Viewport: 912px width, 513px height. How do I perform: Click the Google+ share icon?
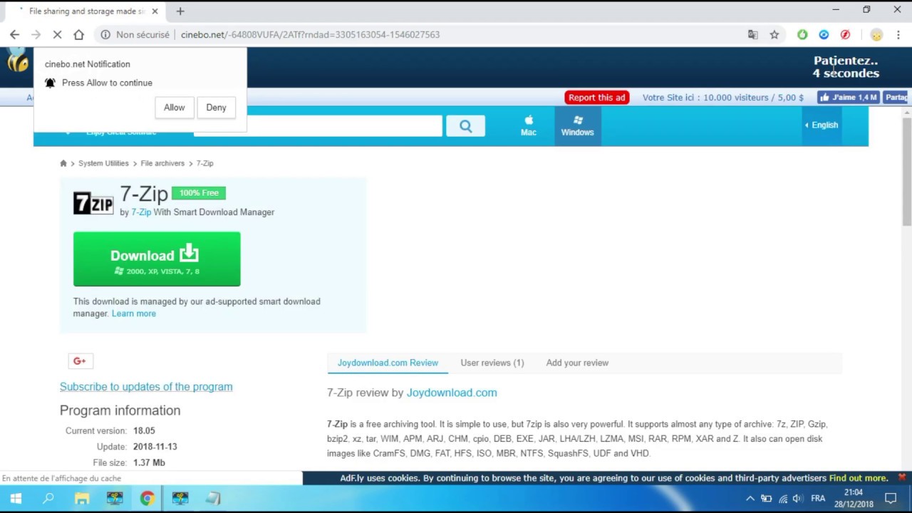coord(81,361)
